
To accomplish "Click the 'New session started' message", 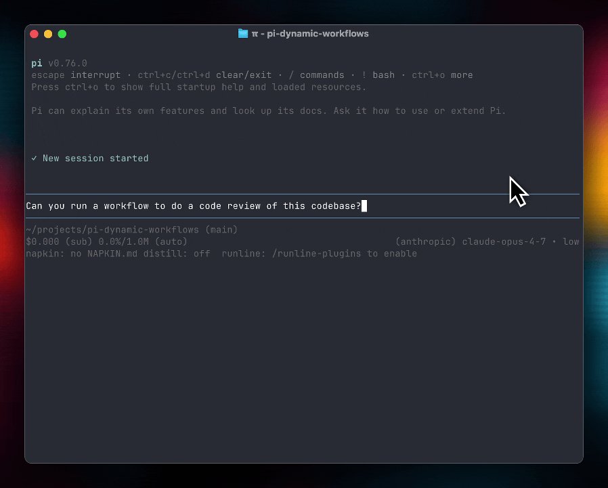I will [95, 159].
